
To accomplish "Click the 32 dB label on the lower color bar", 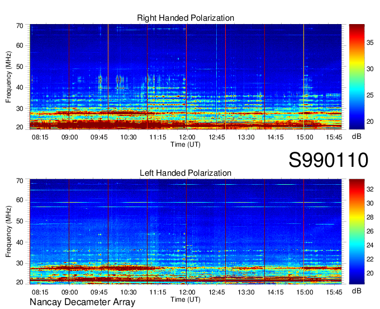I will [x=370, y=189].
